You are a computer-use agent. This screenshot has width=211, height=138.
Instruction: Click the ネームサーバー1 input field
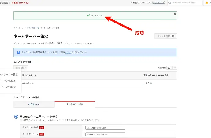(x=105, y=128)
